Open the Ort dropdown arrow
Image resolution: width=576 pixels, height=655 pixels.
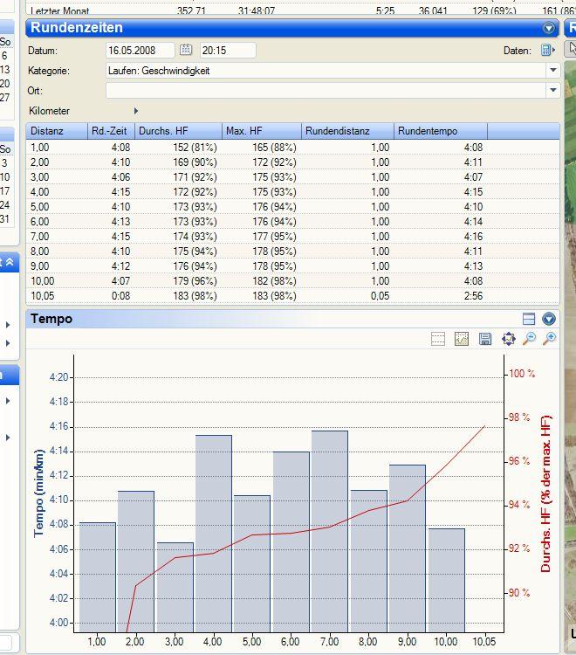tap(553, 90)
